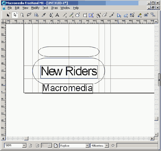The image size is (161, 151).
Task: Select the Pencil tool
Action: (71, 15)
